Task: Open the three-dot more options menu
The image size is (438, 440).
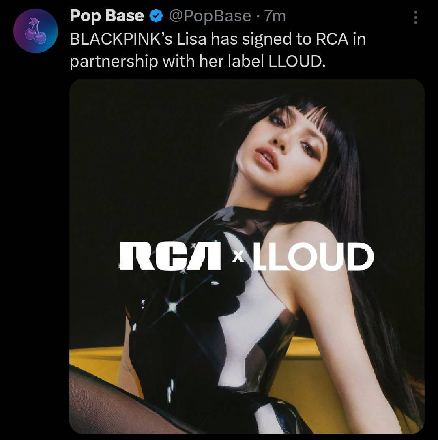Action: pos(416,18)
